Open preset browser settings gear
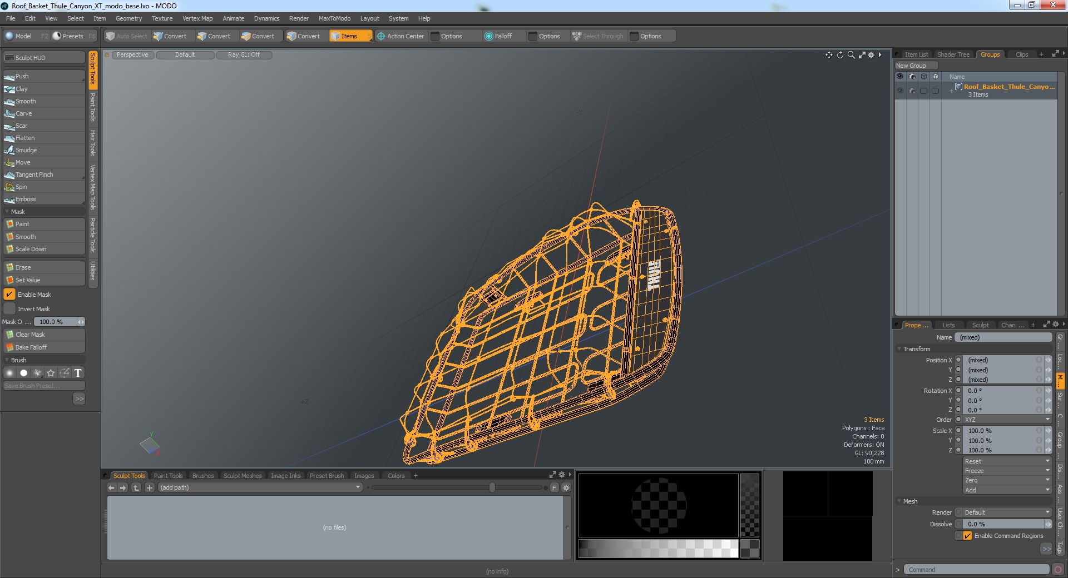This screenshot has width=1068, height=578. [566, 487]
